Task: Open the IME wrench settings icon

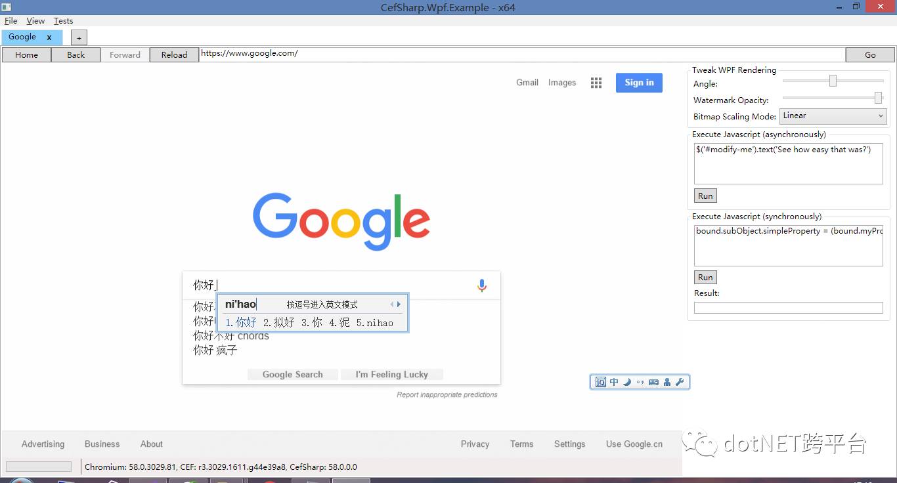Action: point(680,382)
